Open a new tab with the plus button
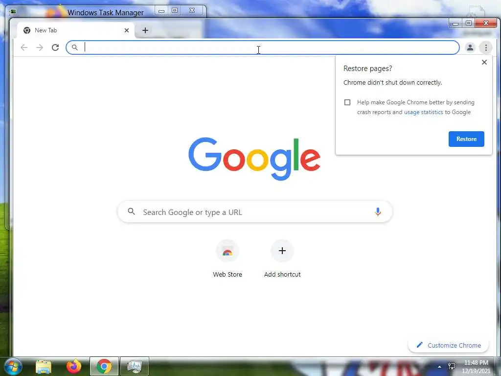501x376 pixels. click(145, 30)
